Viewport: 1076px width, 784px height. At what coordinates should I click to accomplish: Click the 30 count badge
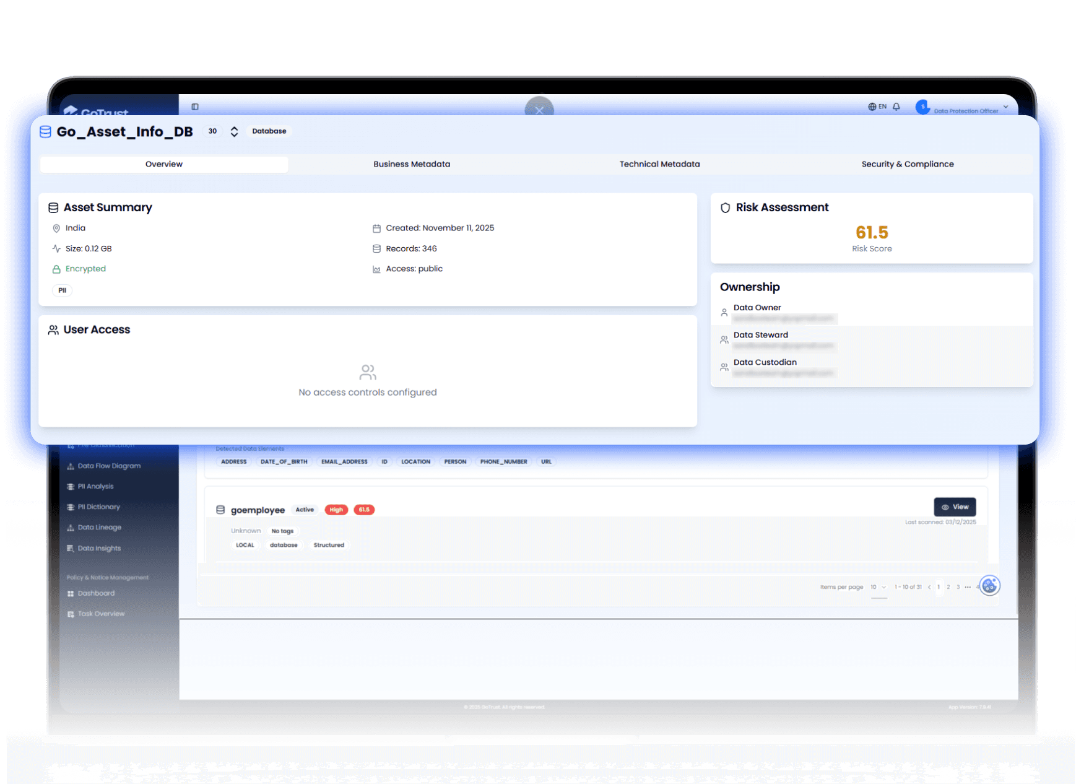click(212, 131)
